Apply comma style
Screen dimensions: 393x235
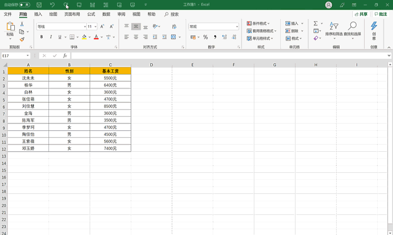(215, 37)
